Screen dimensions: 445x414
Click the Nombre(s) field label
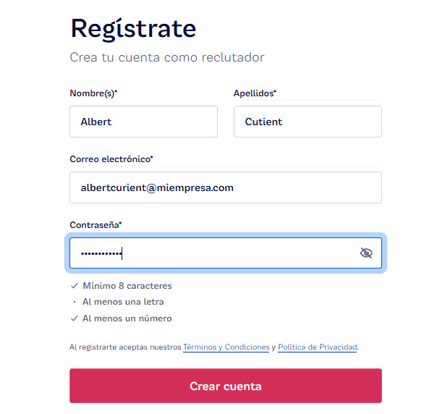pos(93,93)
